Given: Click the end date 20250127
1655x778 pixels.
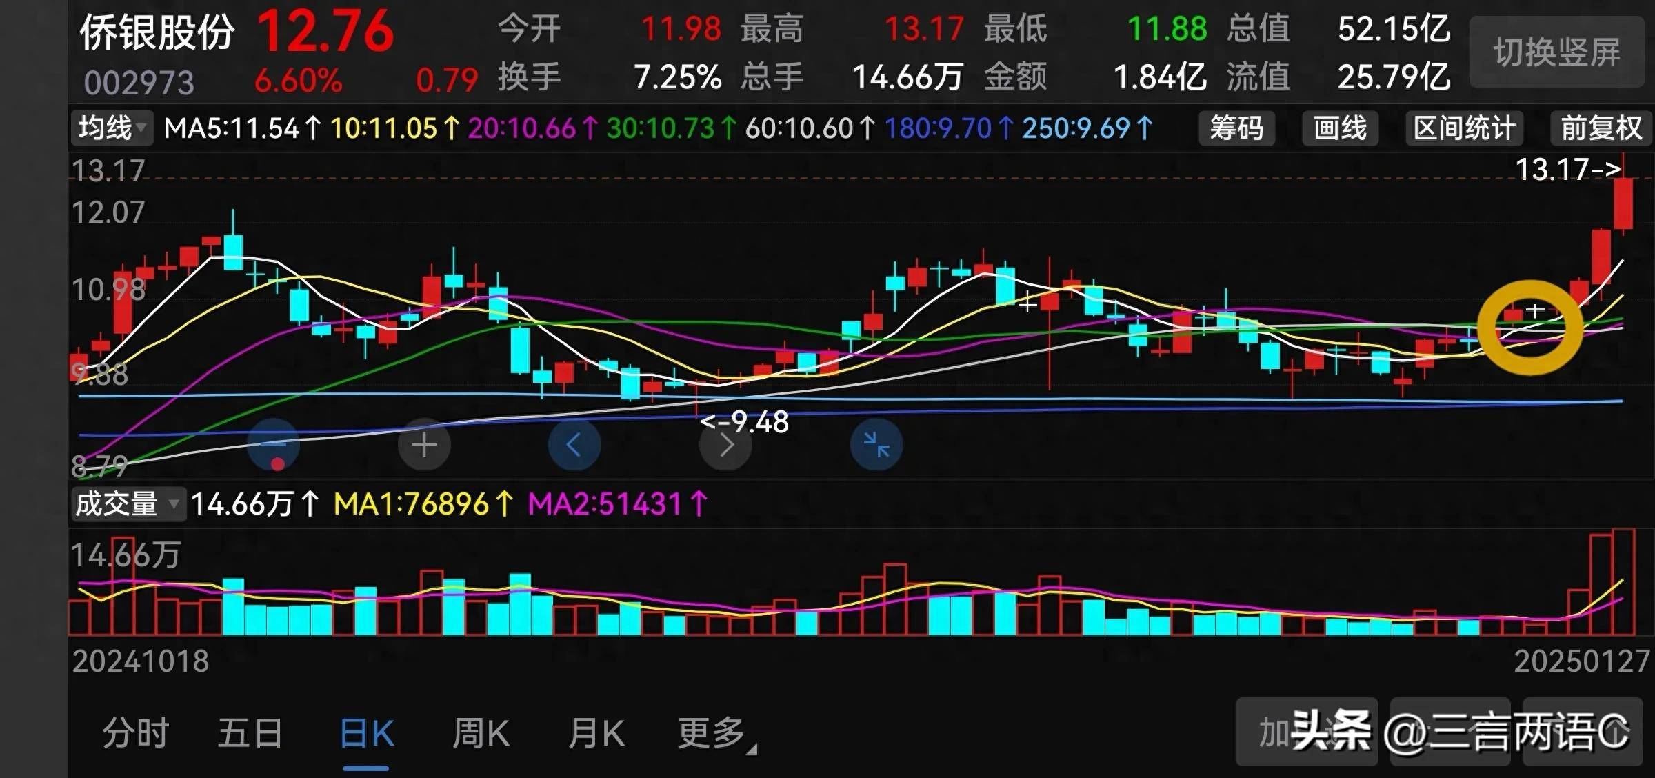Looking at the screenshot, I should point(1582,661).
